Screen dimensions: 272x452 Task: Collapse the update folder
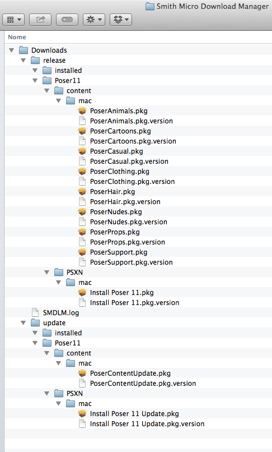pos(24,323)
